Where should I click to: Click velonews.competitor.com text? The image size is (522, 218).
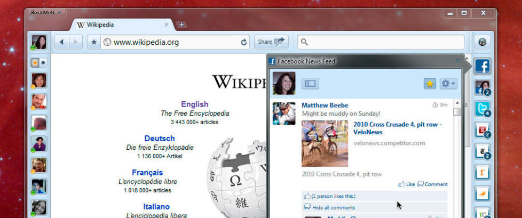(x=389, y=143)
